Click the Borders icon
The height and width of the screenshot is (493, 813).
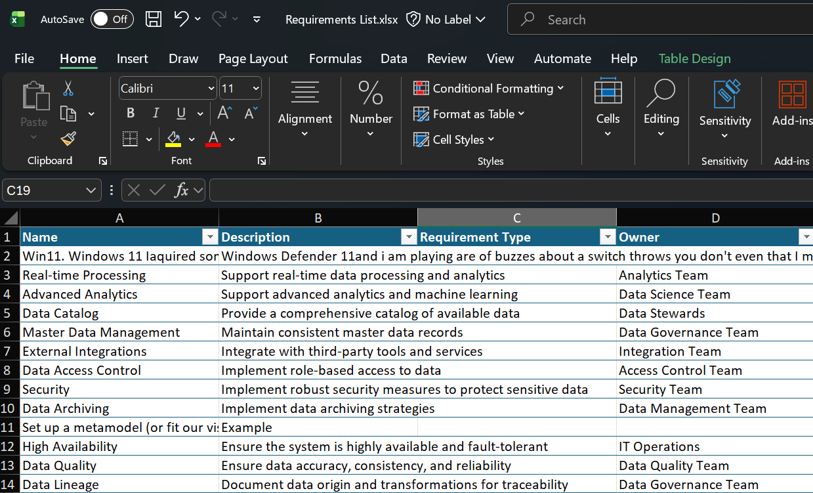pos(131,139)
